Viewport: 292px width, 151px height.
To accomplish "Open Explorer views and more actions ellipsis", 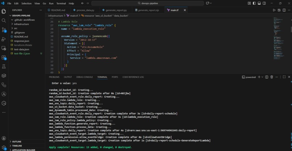I will click(x=41, y=10).
